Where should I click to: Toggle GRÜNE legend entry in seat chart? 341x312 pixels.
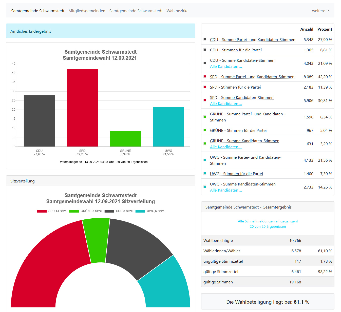click(85, 211)
